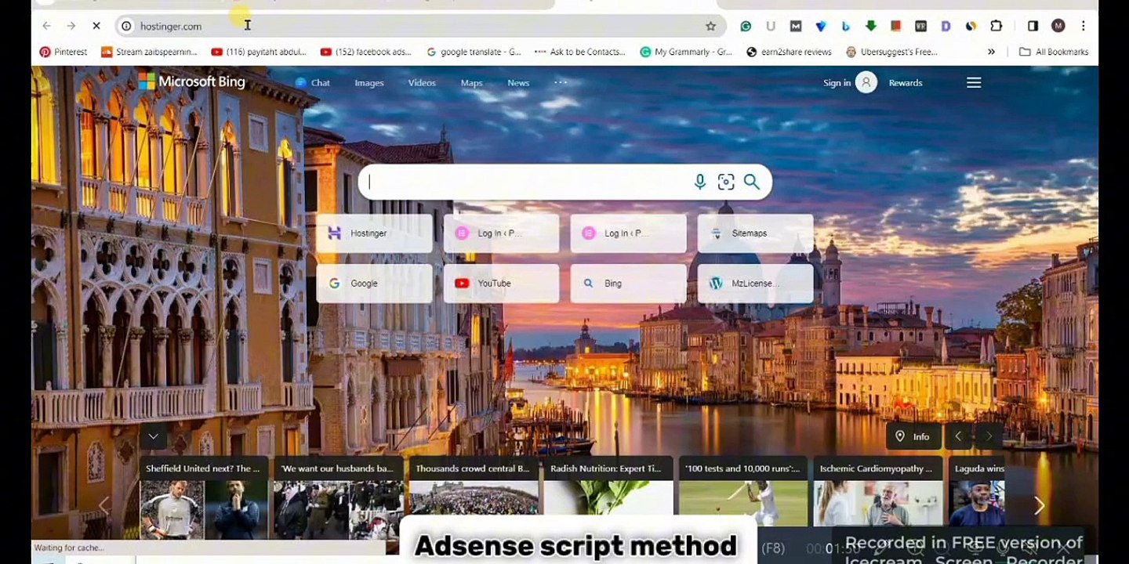
Task: Open the red-green square extension icon
Action: coord(896,26)
